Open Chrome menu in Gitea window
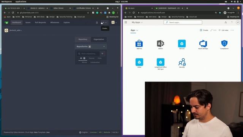Viewport: 243px width, 137px height. point(117,13)
